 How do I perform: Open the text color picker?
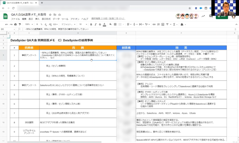coord(105,24)
